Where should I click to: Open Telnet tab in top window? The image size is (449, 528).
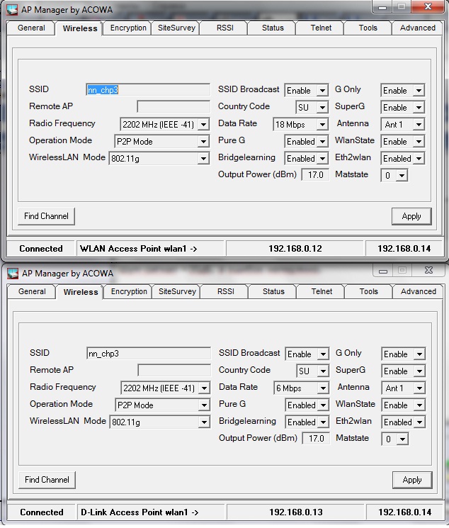point(321,28)
